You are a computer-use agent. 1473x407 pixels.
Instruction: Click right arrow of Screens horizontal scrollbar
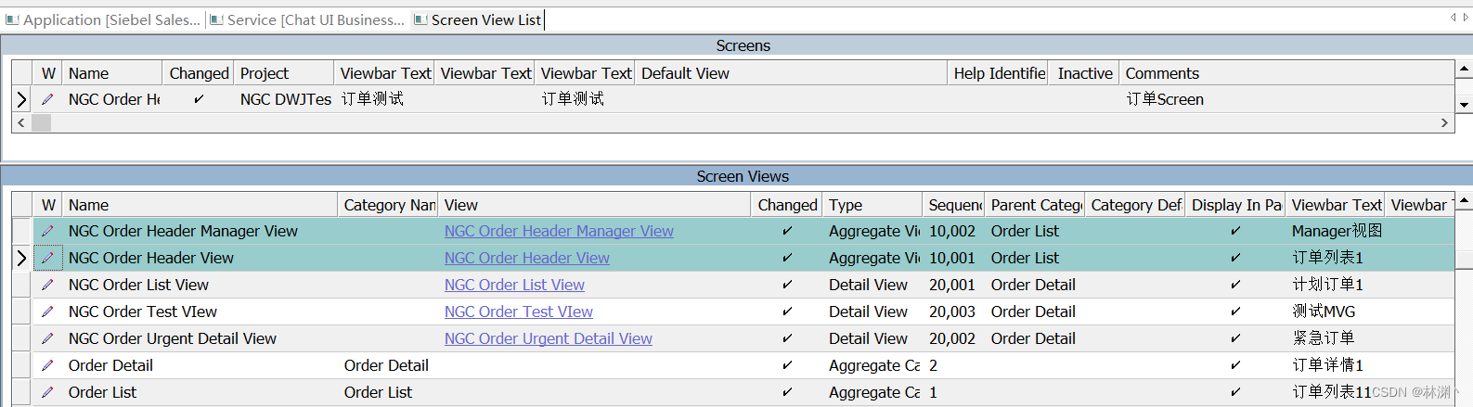[x=1444, y=122]
